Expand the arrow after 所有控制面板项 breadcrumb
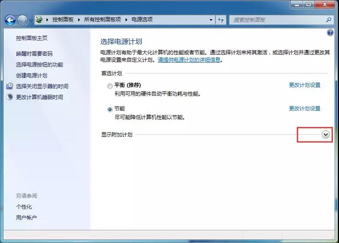This screenshot has height=243, width=339. [126, 20]
